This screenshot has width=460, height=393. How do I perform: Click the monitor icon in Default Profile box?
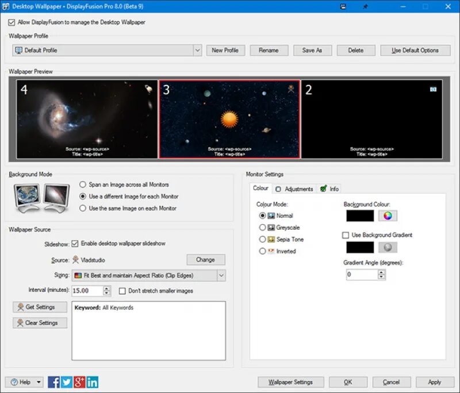18,50
